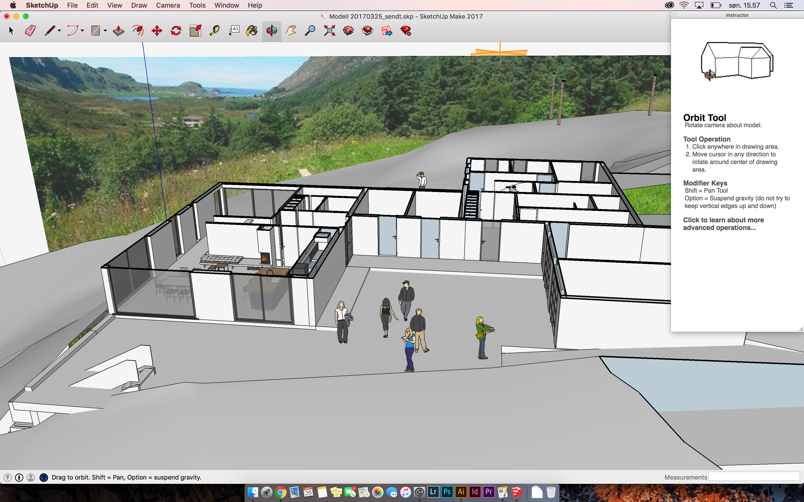Click the Measurements input box
Screen dimensions: 804x502
(x=754, y=477)
